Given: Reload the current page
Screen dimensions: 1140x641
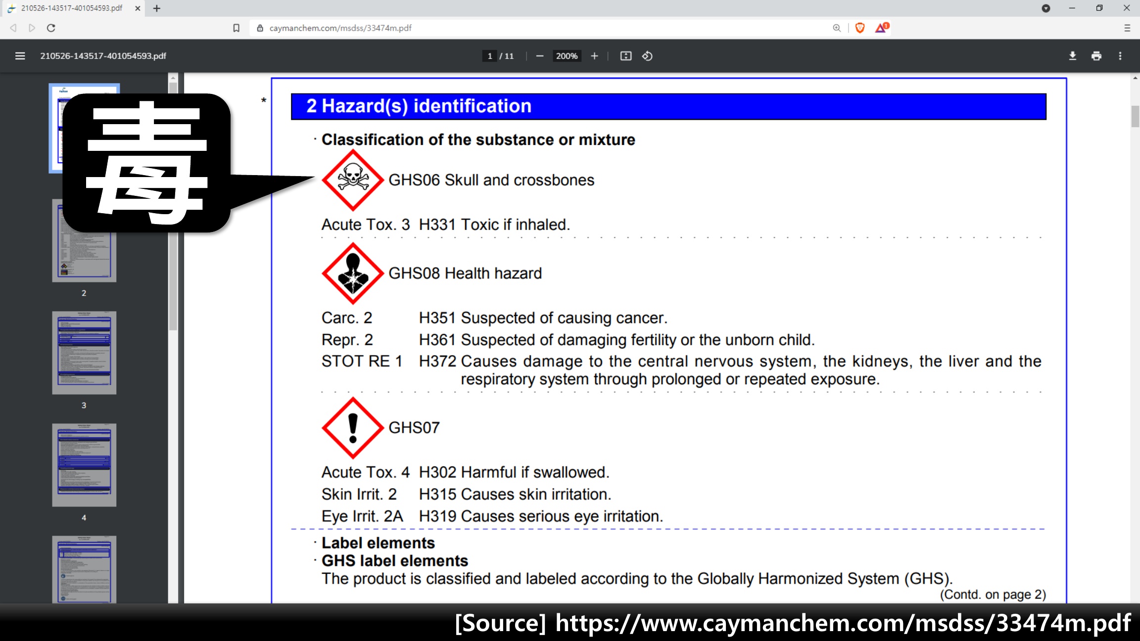Looking at the screenshot, I should click(x=51, y=28).
